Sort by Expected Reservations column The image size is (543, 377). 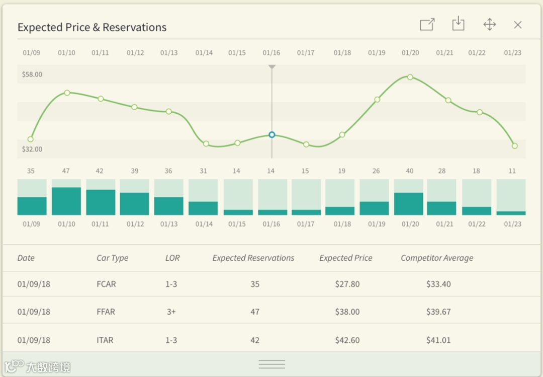point(253,258)
